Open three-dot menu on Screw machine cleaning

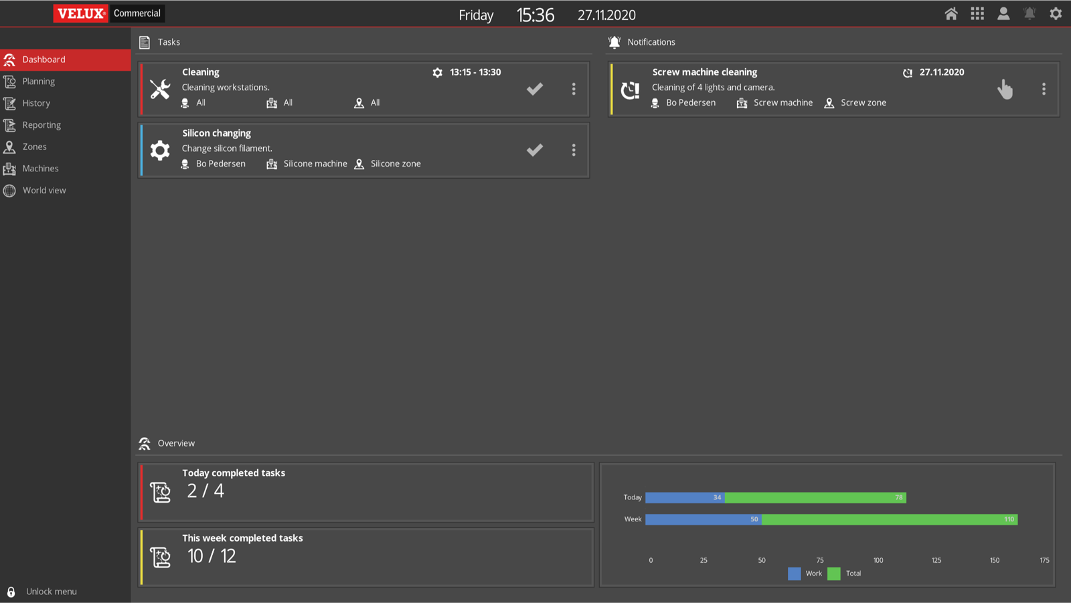coord(1044,89)
